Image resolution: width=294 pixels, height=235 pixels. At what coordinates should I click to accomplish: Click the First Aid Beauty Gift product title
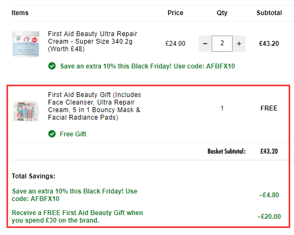95,106
